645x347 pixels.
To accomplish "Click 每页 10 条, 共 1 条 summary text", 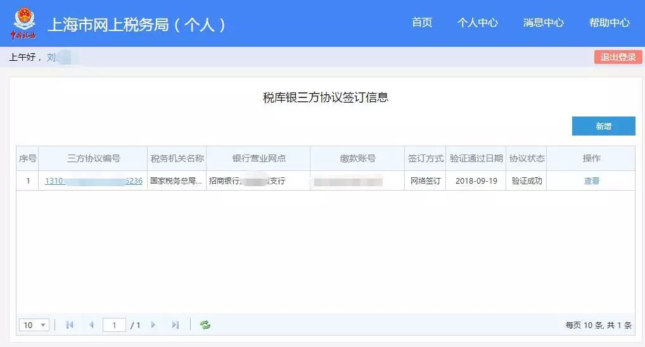I will pyautogui.click(x=599, y=325).
